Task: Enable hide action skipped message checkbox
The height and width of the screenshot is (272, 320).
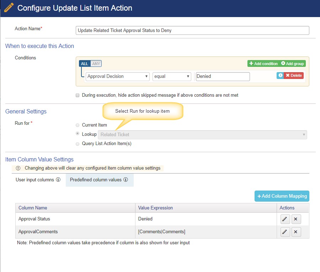Action: click(x=78, y=95)
